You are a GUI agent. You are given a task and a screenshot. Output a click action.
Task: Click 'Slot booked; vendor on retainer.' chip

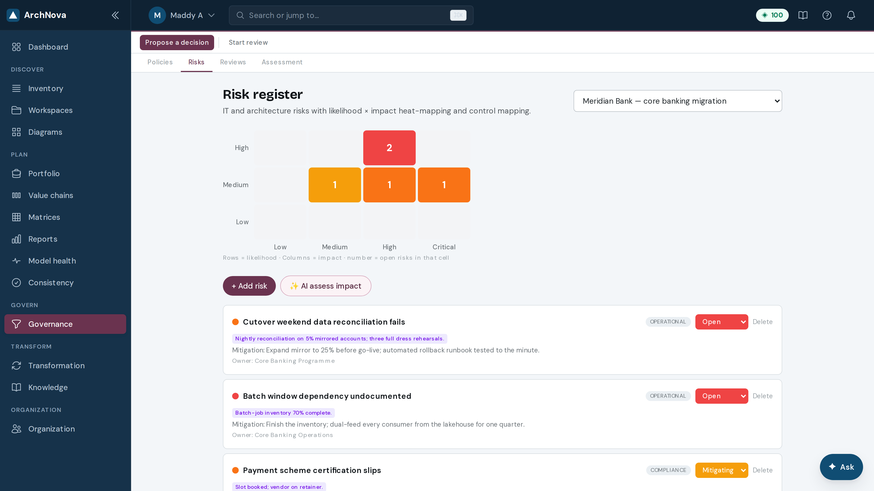279,487
